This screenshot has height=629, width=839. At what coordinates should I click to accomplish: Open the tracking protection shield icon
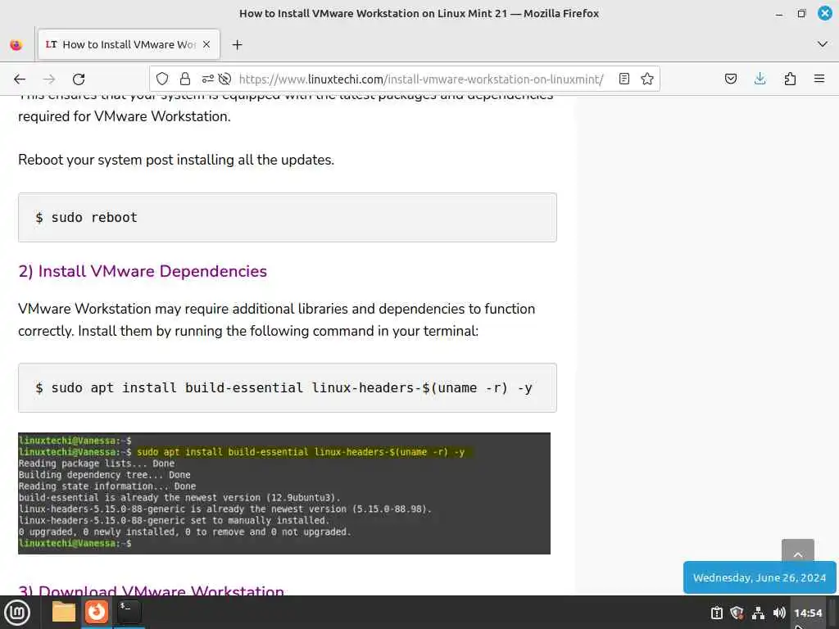click(x=162, y=79)
